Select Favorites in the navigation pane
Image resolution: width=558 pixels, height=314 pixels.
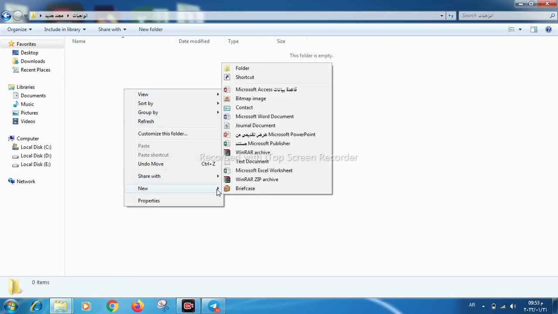(26, 44)
